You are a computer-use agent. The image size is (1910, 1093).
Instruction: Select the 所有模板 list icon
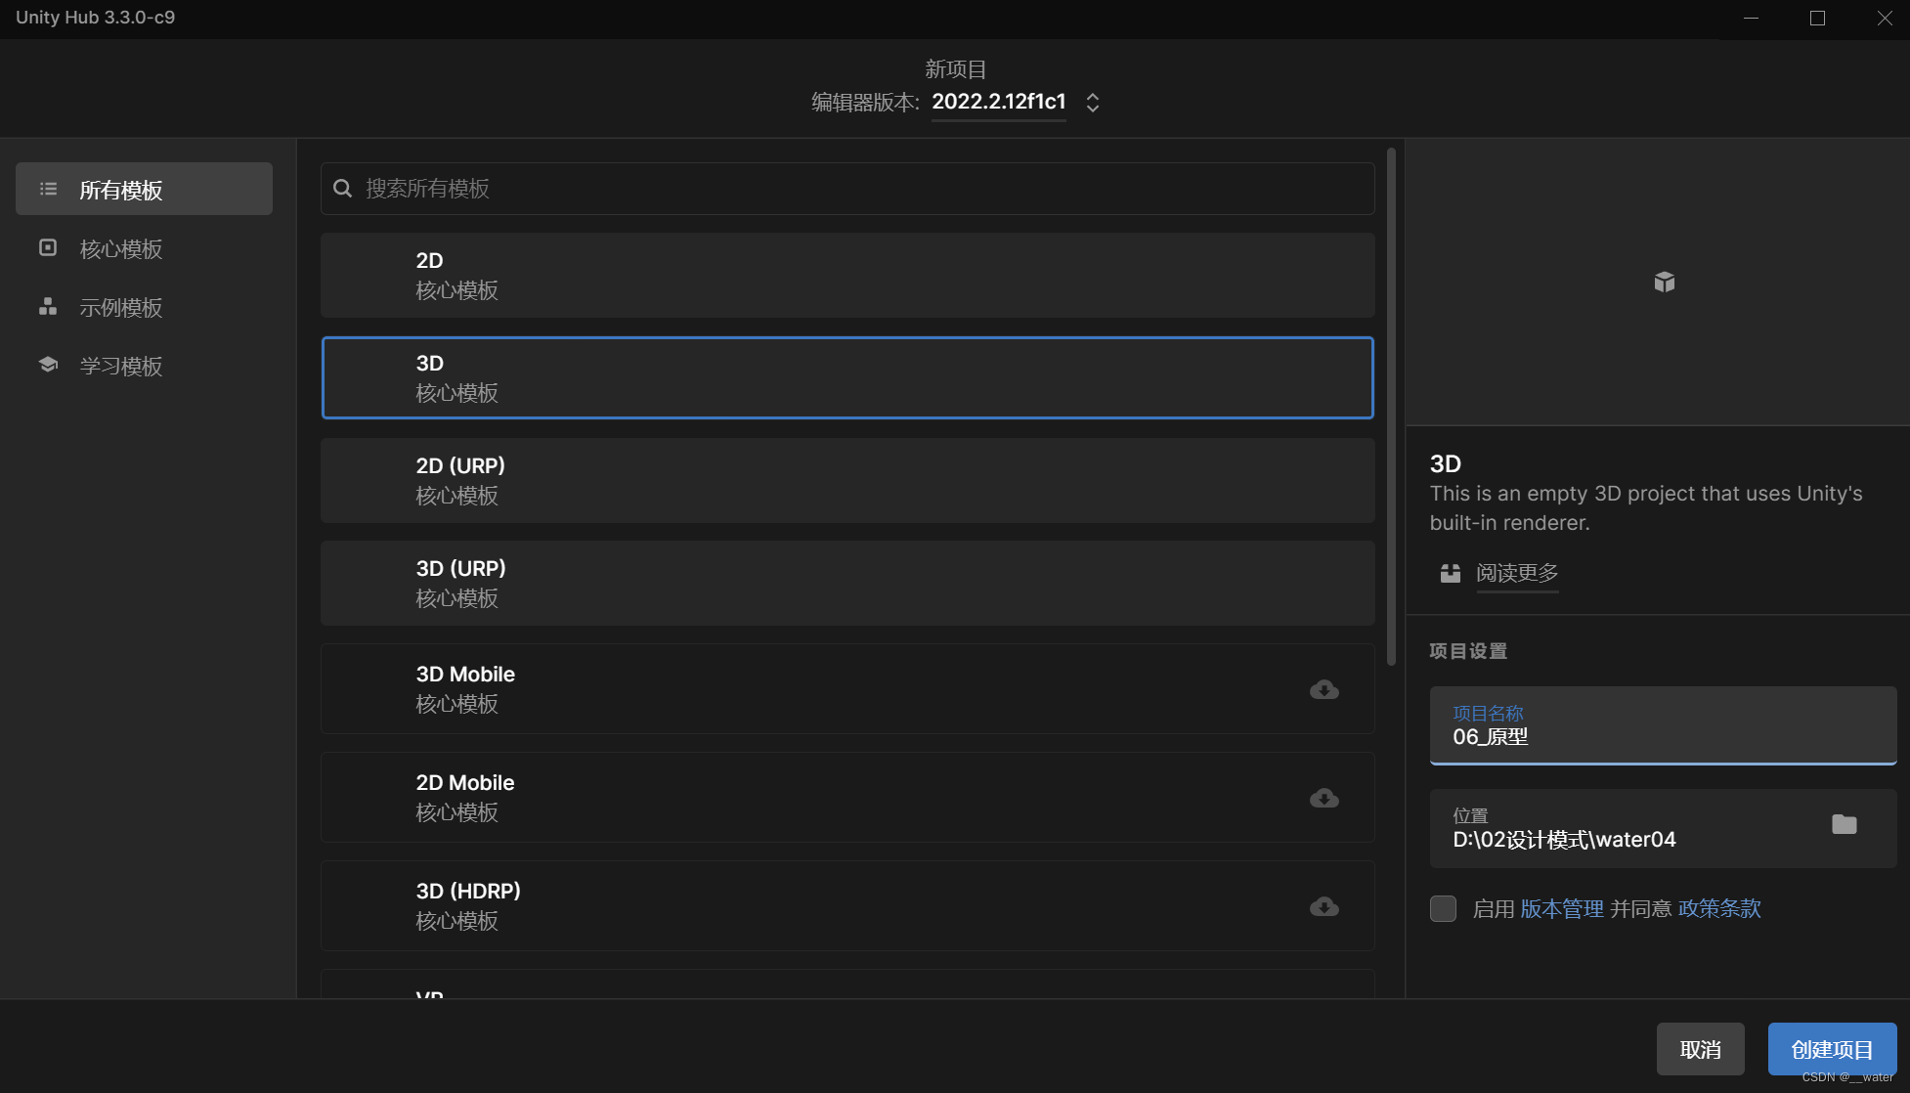[48, 190]
